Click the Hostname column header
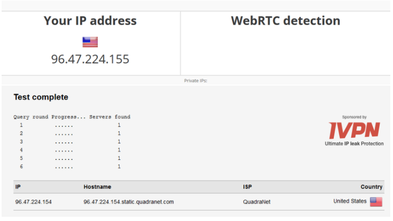This screenshot has width=393, height=221. pos(97,186)
